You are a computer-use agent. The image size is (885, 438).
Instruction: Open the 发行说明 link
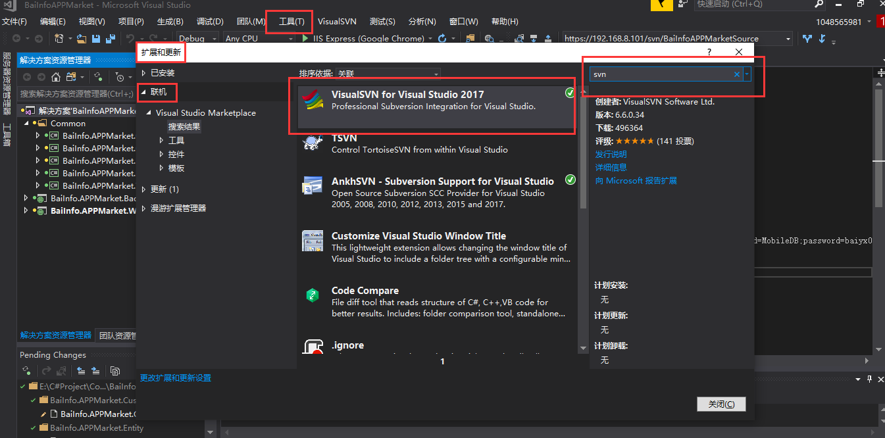(611, 154)
